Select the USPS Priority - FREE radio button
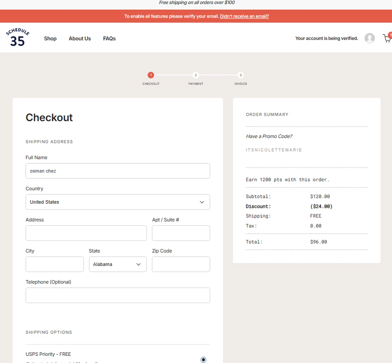Image resolution: width=392 pixels, height=363 pixels. pos(203,360)
